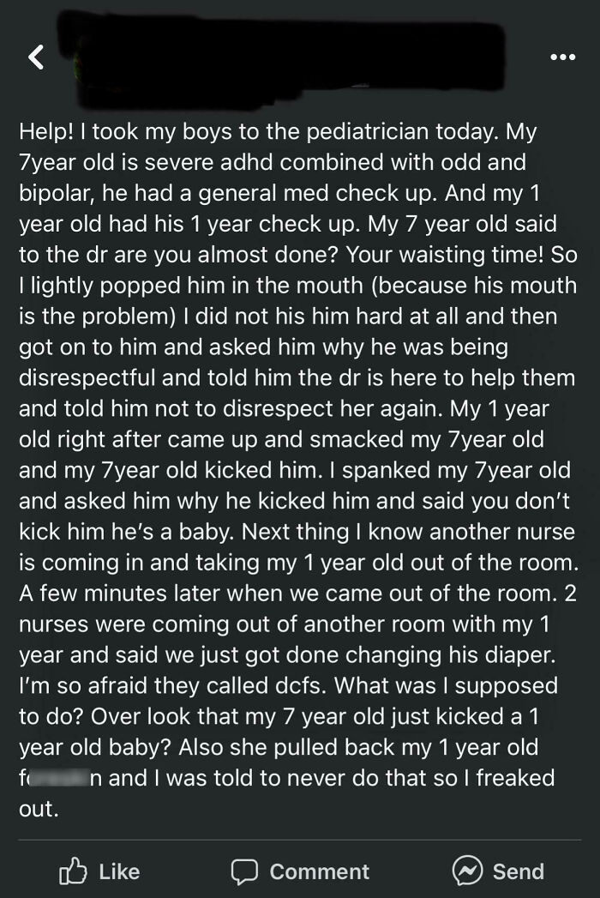Viewport: 600px width, 898px height.
Task: Open the post options ellipsis menu
Action: pyautogui.click(x=561, y=55)
